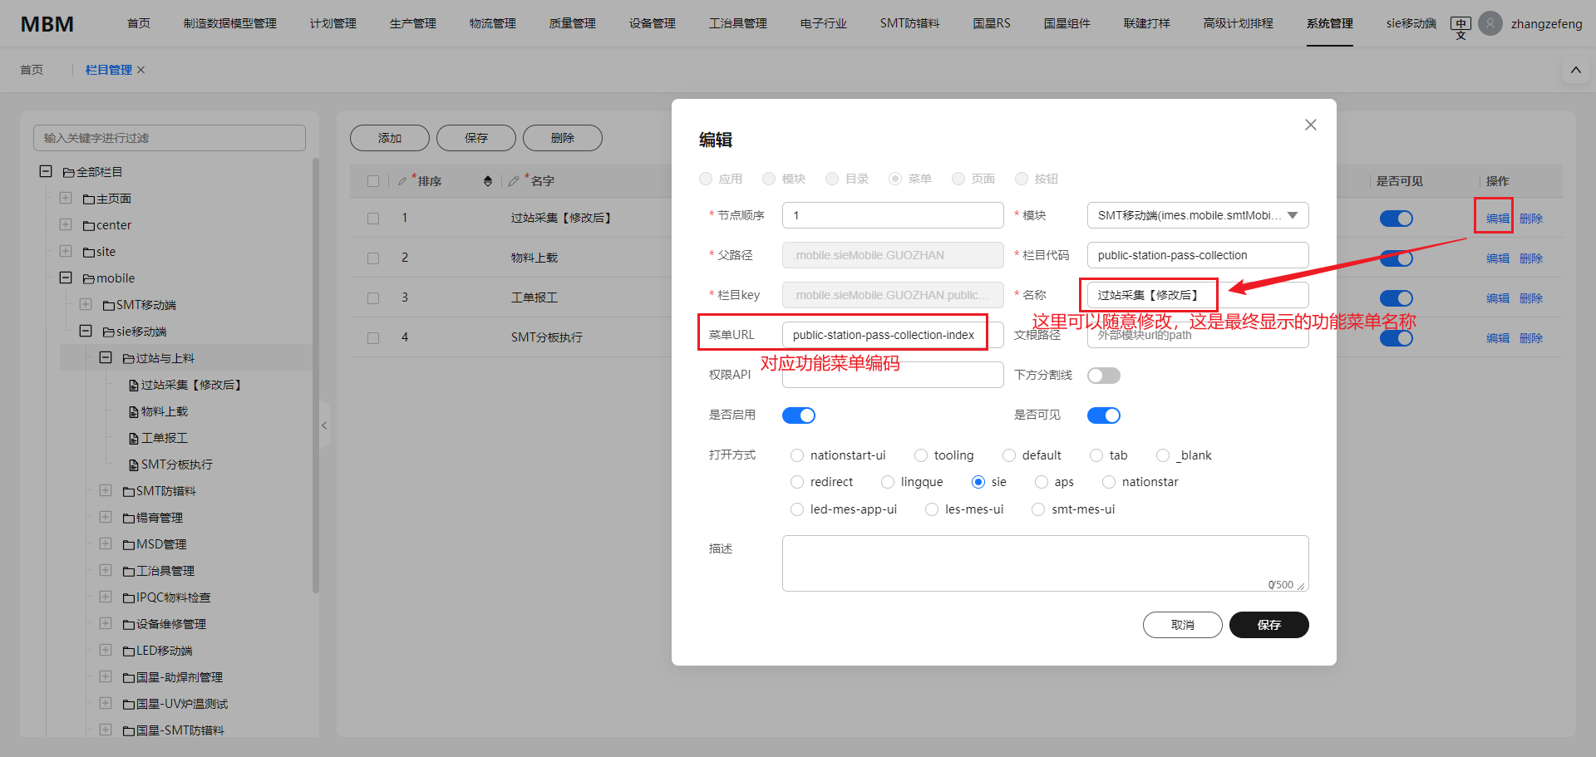This screenshot has width=1596, height=757.
Task: Click the MBM logo
Action: point(46,23)
